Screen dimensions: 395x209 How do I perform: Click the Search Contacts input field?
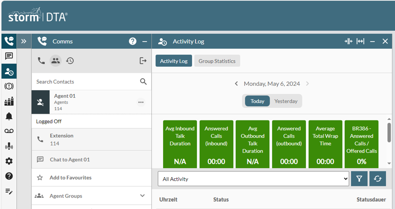pyautogui.click(x=87, y=82)
